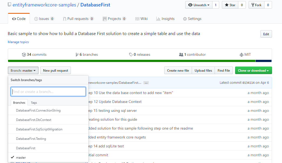Click Manage topics link
This screenshot has width=282, height=163.
(18, 42)
